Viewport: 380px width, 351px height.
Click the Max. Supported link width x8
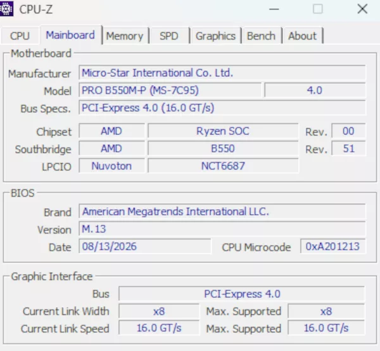[326, 311]
